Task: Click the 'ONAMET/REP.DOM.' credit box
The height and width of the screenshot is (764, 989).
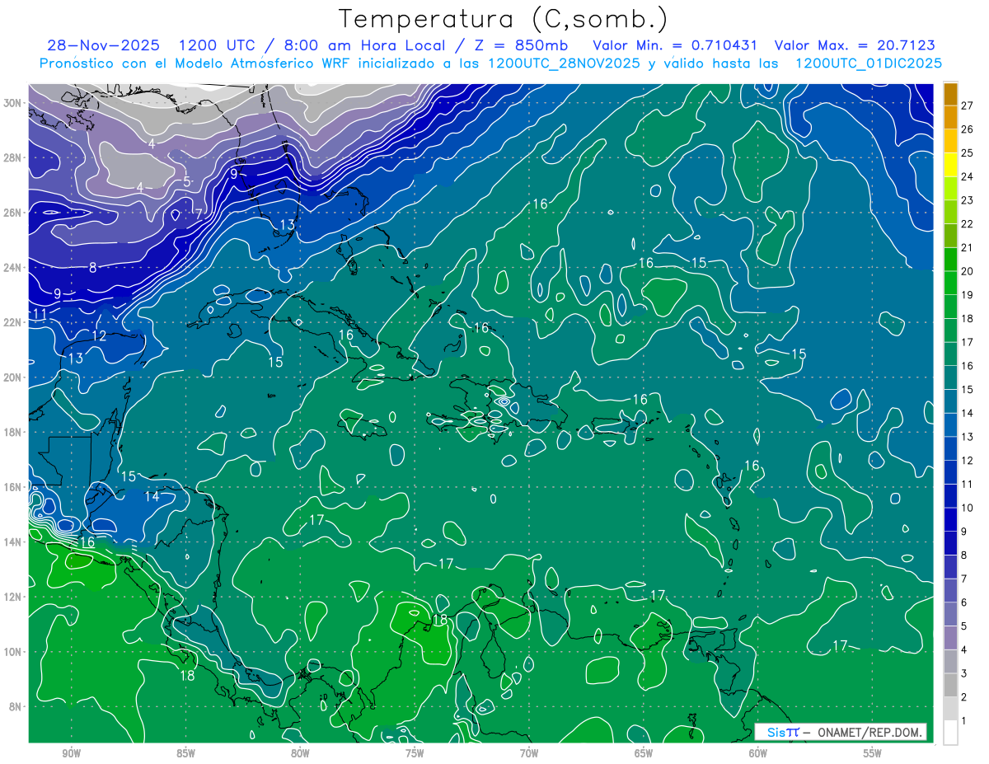Action: 841,732
